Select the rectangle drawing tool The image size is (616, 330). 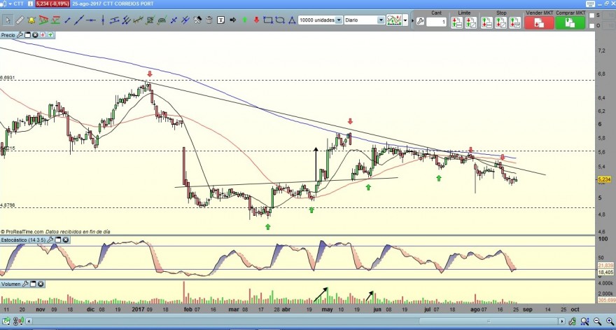[x=268, y=20]
